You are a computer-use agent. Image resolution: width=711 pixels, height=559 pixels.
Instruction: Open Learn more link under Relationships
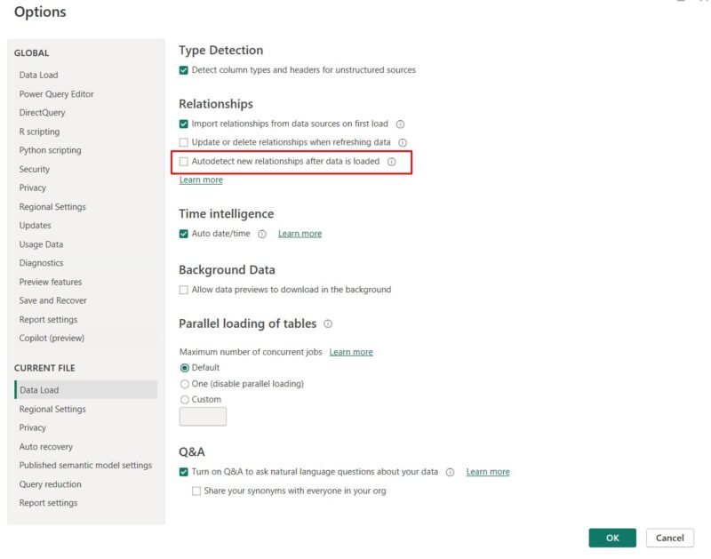[x=201, y=180]
